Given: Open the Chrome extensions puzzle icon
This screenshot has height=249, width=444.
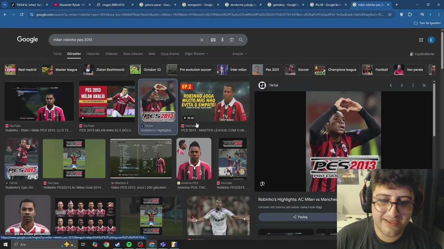Looking at the screenshot, I should click(x=410, y=15).
